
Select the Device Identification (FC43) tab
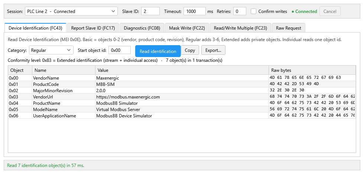pos(35,28)
